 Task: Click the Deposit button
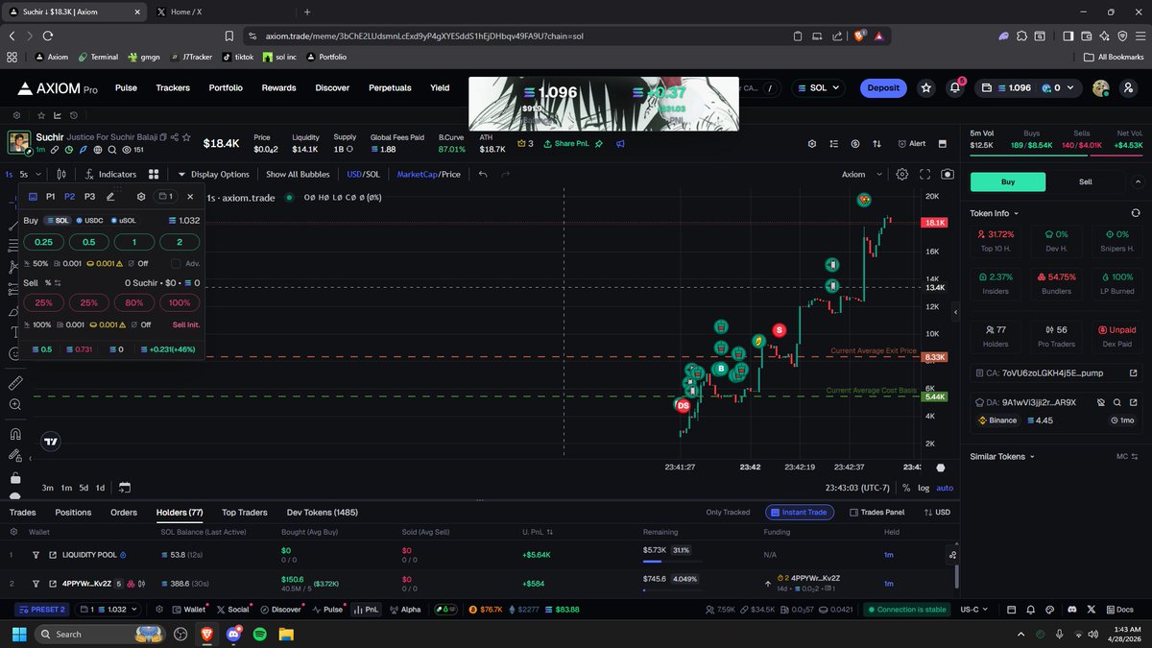(883, 87)
